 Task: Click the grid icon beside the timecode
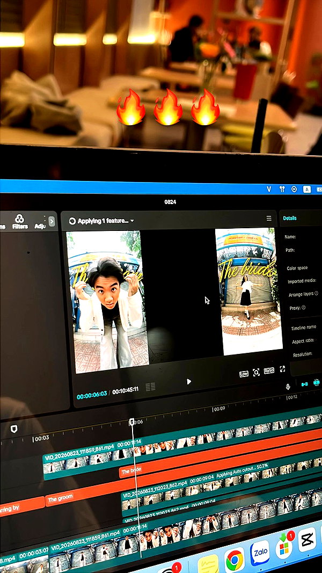pos(150,387)
